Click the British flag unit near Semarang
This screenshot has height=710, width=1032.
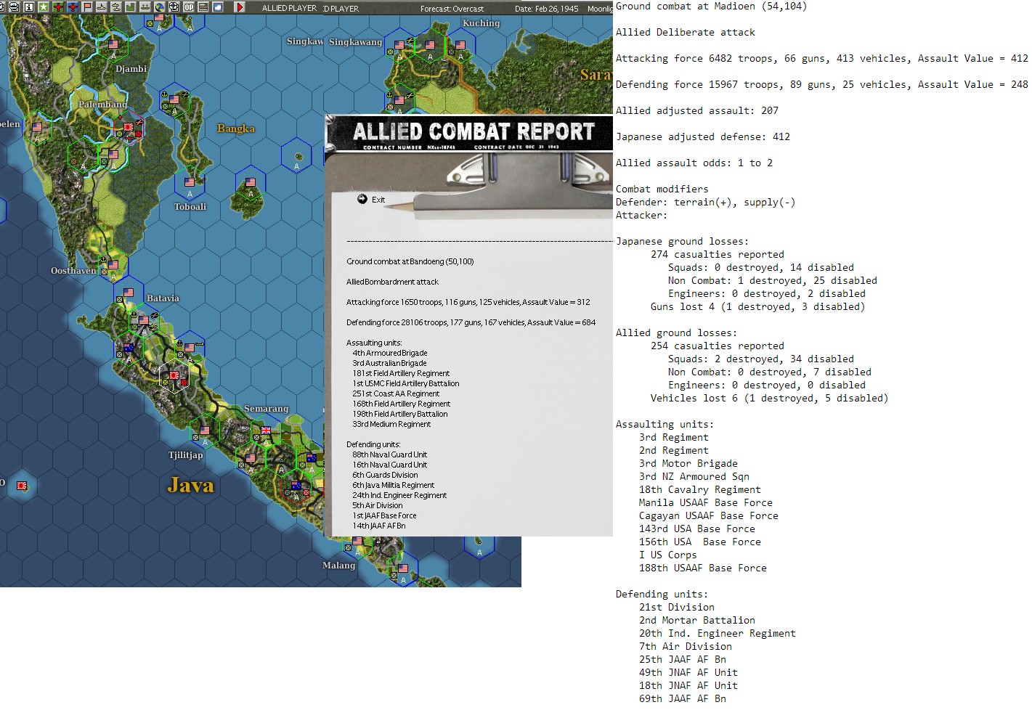coord(266,431)
